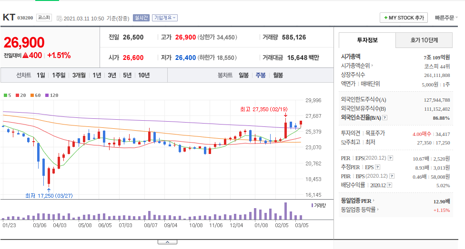Switch to 일봉 candle chart
Image resolution: width=465 pixels, height=249 pixels.
(244, 76)
